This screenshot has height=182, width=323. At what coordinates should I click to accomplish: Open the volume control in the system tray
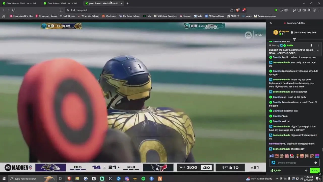[301, 179]
